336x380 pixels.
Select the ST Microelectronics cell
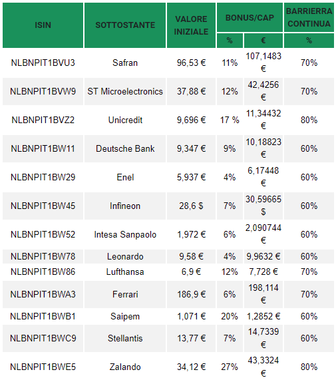click(x=125, y=91)
